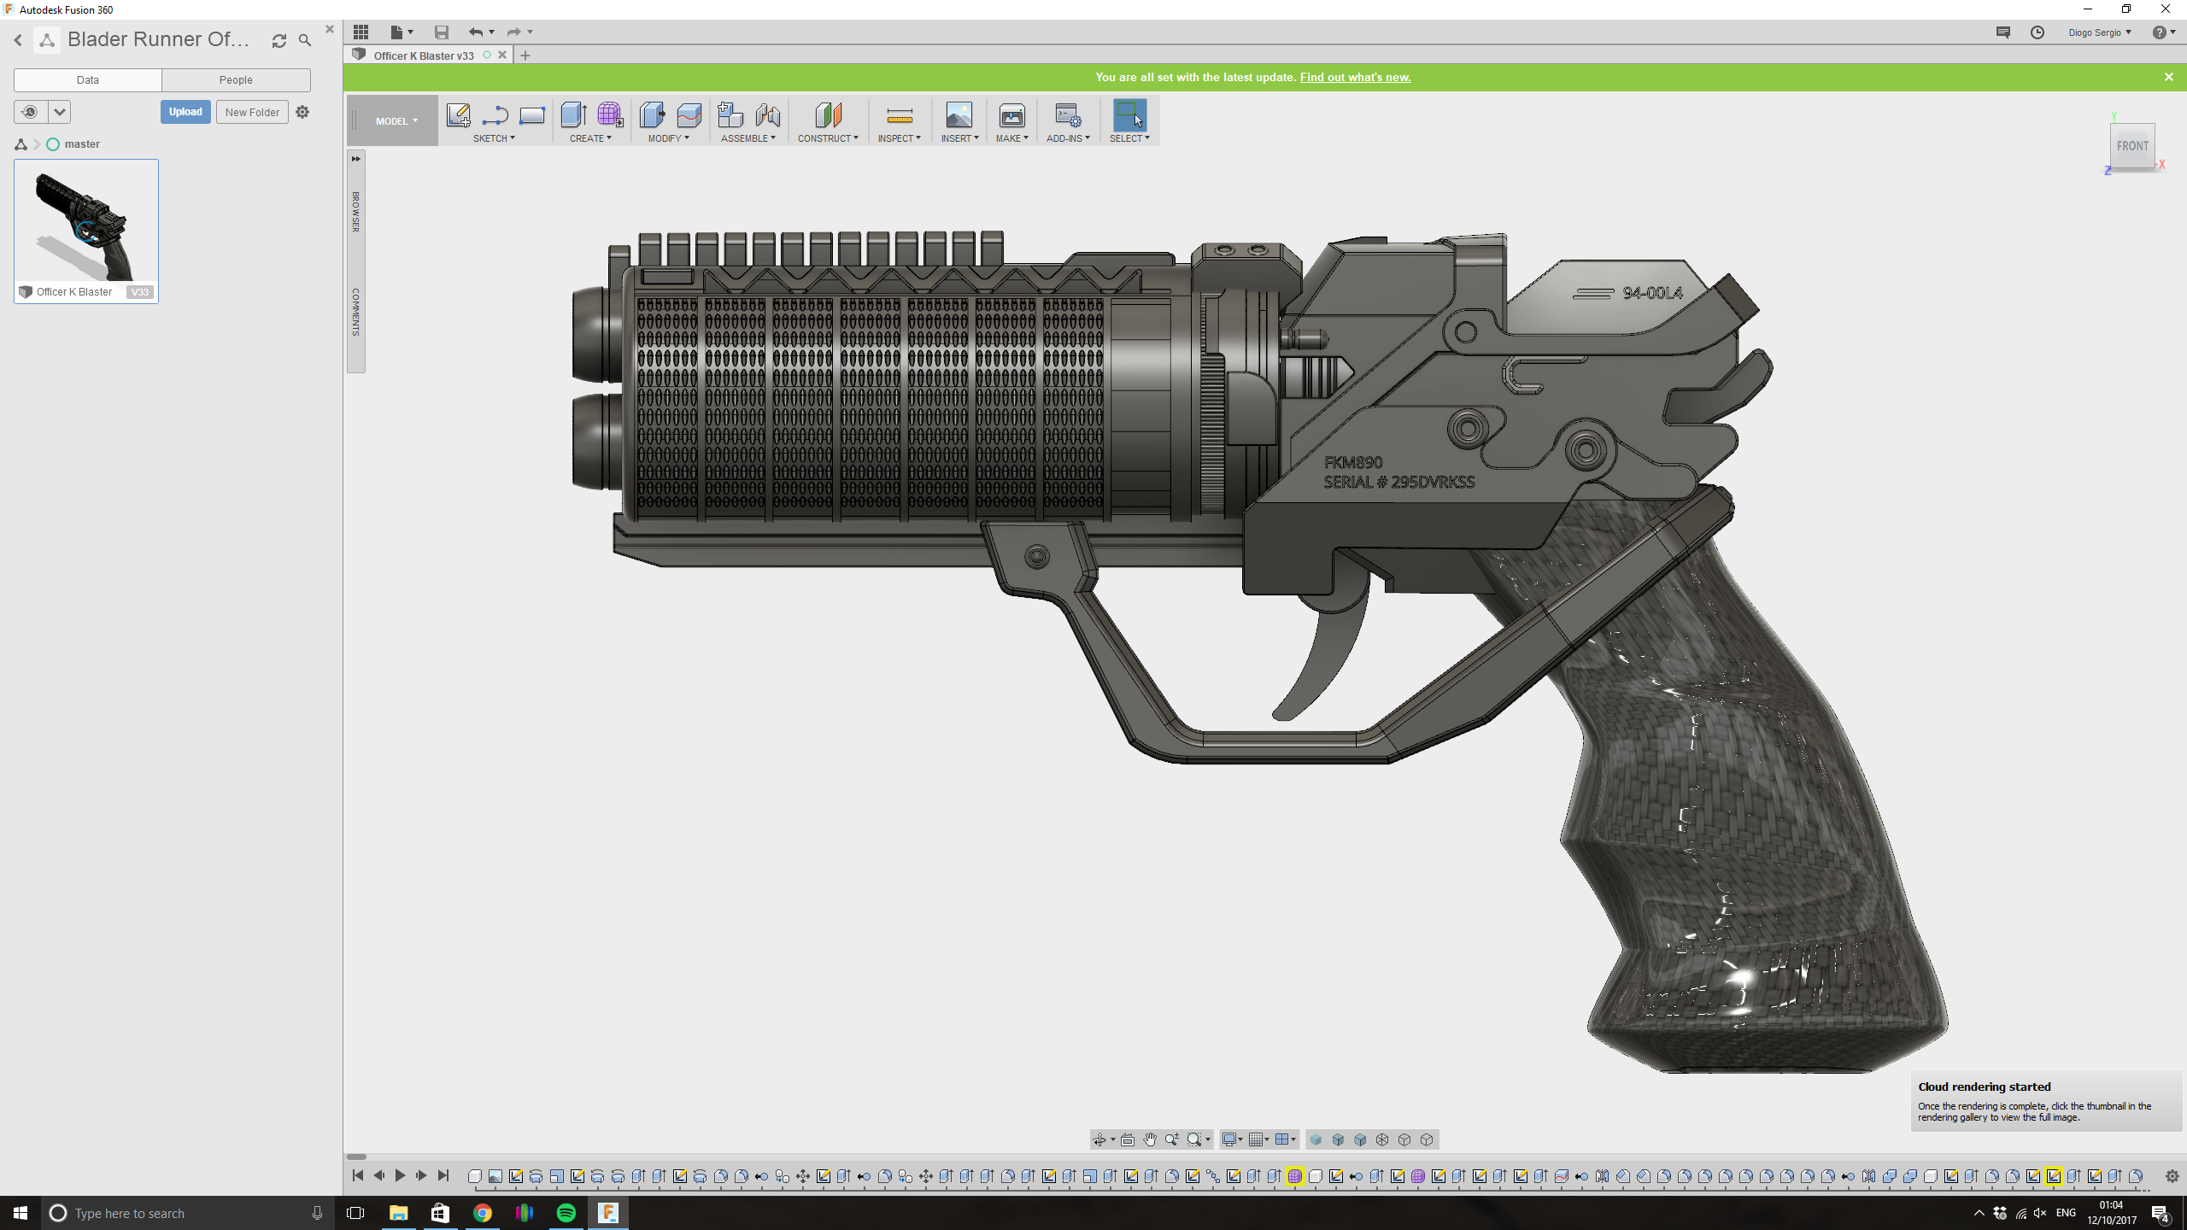Click the Look At tool
This screenshot has width=2187, height=1230.
click(x=1128, y=1139)
